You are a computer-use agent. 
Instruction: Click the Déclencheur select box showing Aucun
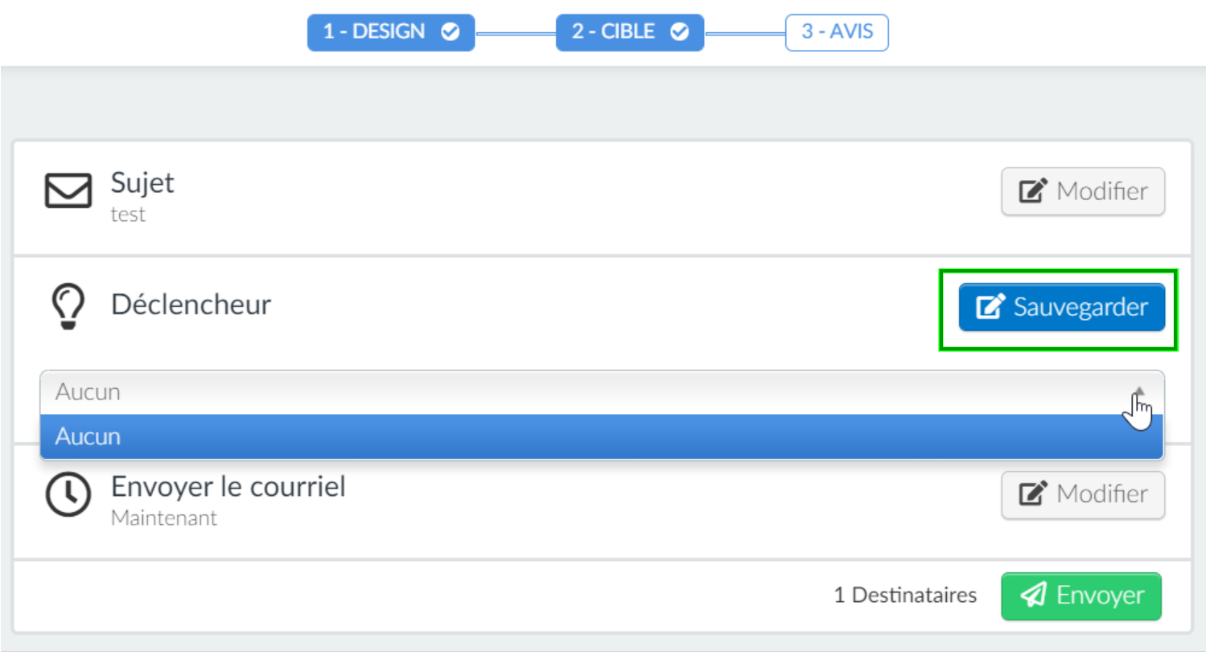pyautogui.click(x=602, y=392)
